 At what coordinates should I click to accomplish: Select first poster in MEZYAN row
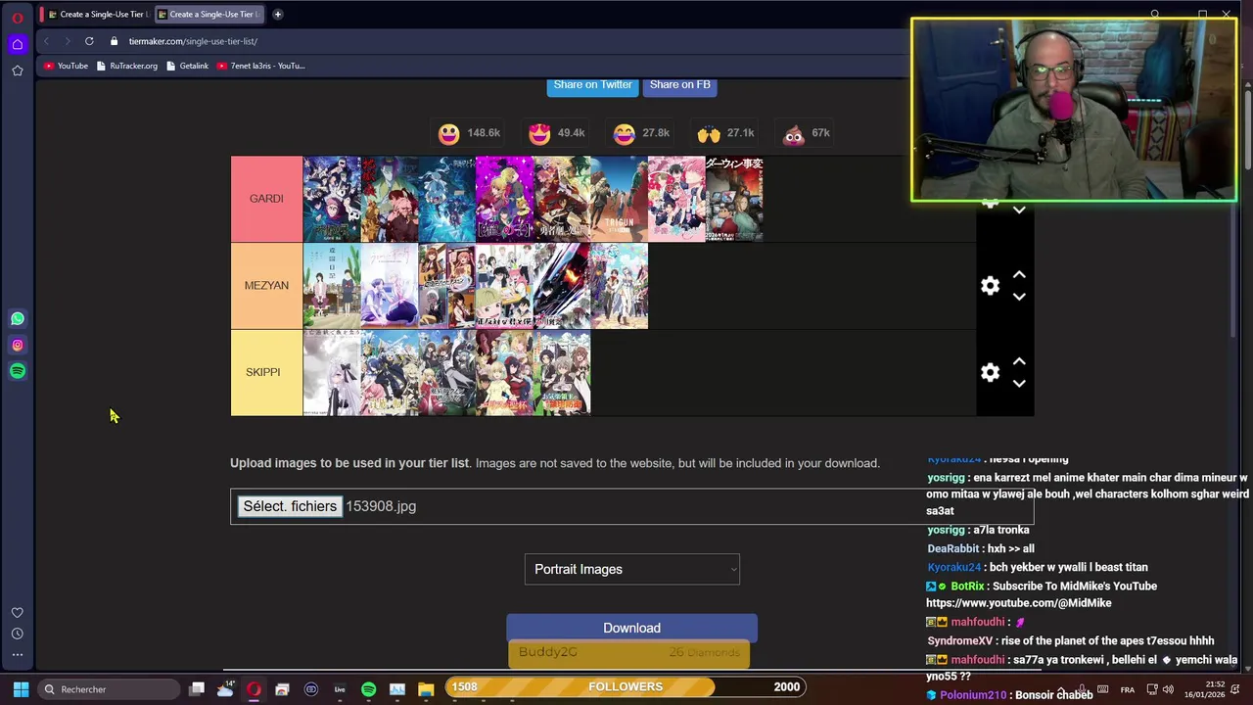pyautogui.click(x=332, y=286)
